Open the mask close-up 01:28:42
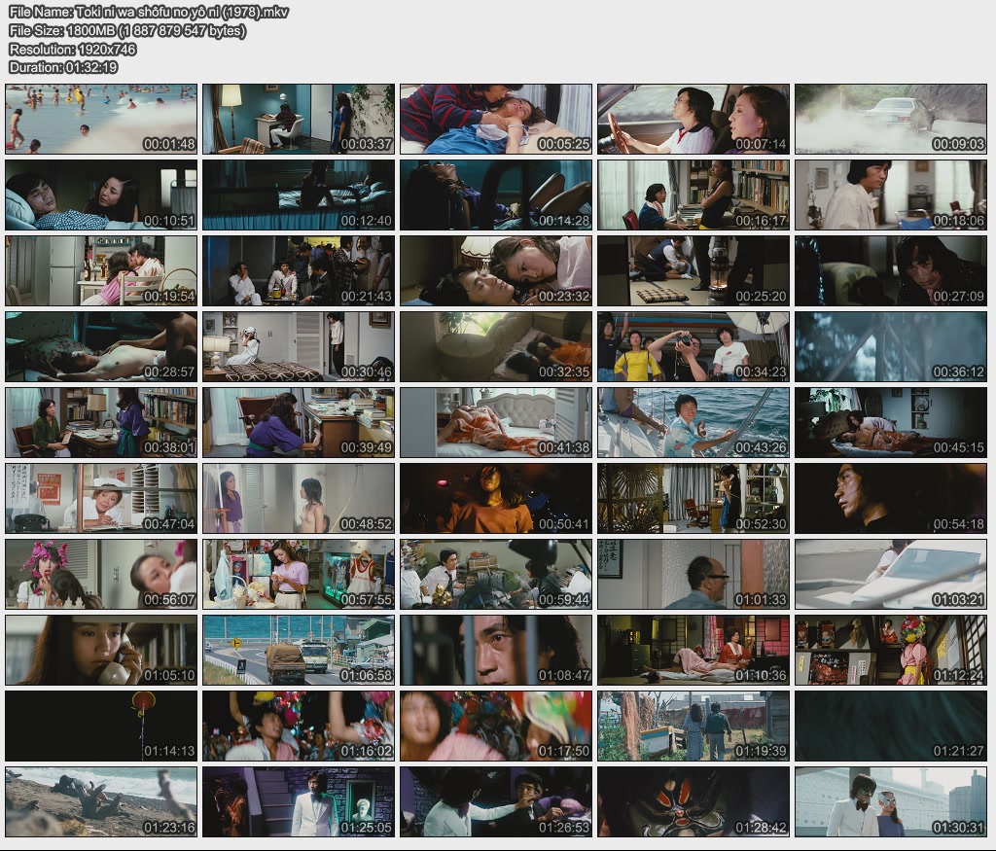This screenshot has height=851, width=996. click(694, 801)
